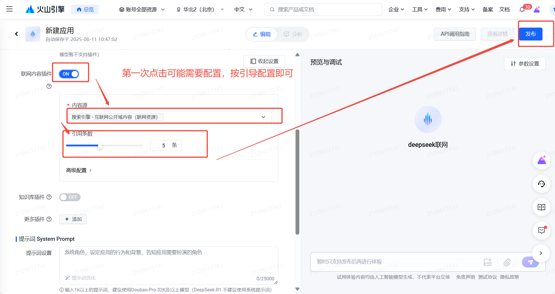Image resolution: width=555 pixels, height=294 pixels.
Task: Expand 高级配置 advanced settings
Action: 79,170
